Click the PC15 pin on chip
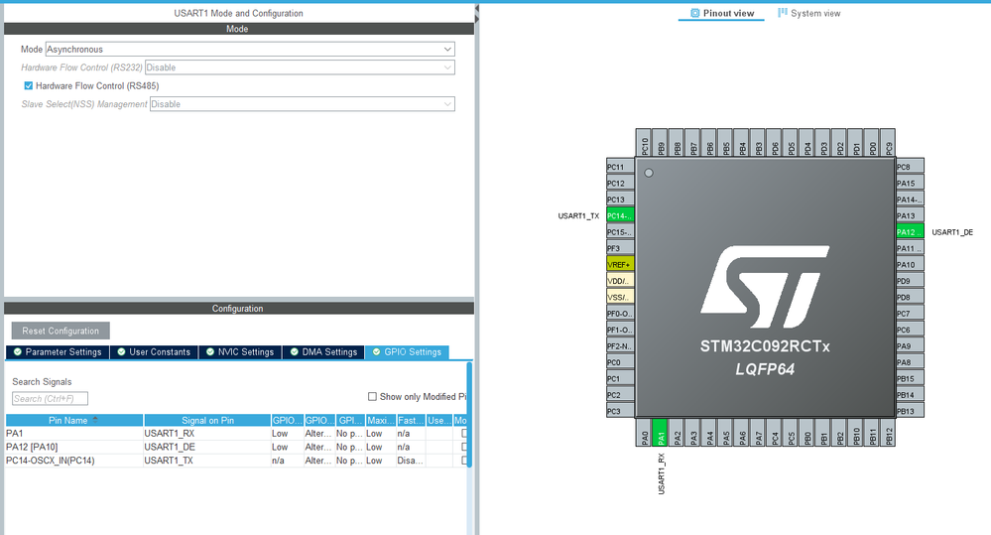The height and width of the screenshot is (535, 991). (620, 232)
